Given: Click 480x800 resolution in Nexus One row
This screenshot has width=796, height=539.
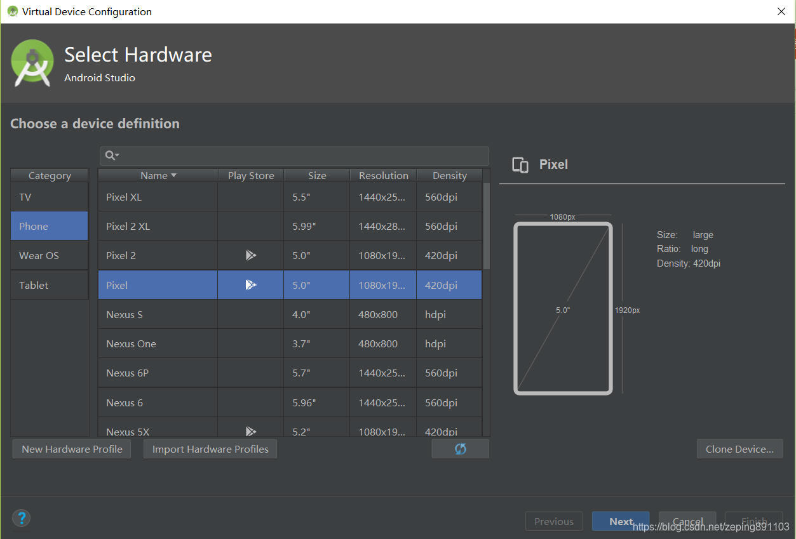Looking at the screenshot, I should 383,343.
